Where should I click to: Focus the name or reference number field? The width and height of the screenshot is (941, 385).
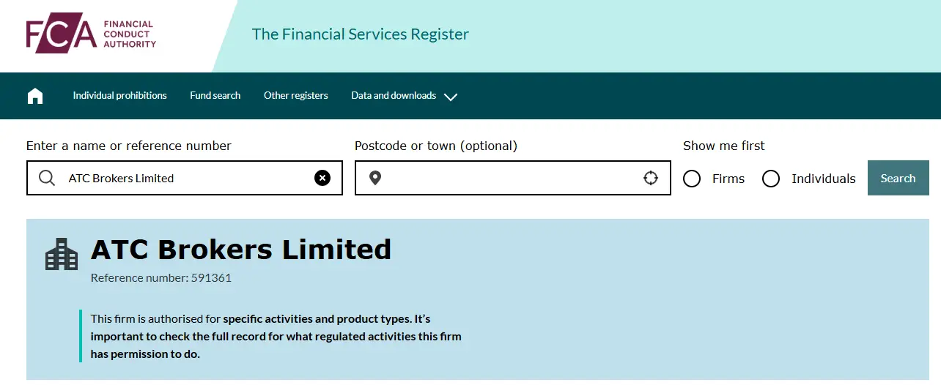[185, 178]
